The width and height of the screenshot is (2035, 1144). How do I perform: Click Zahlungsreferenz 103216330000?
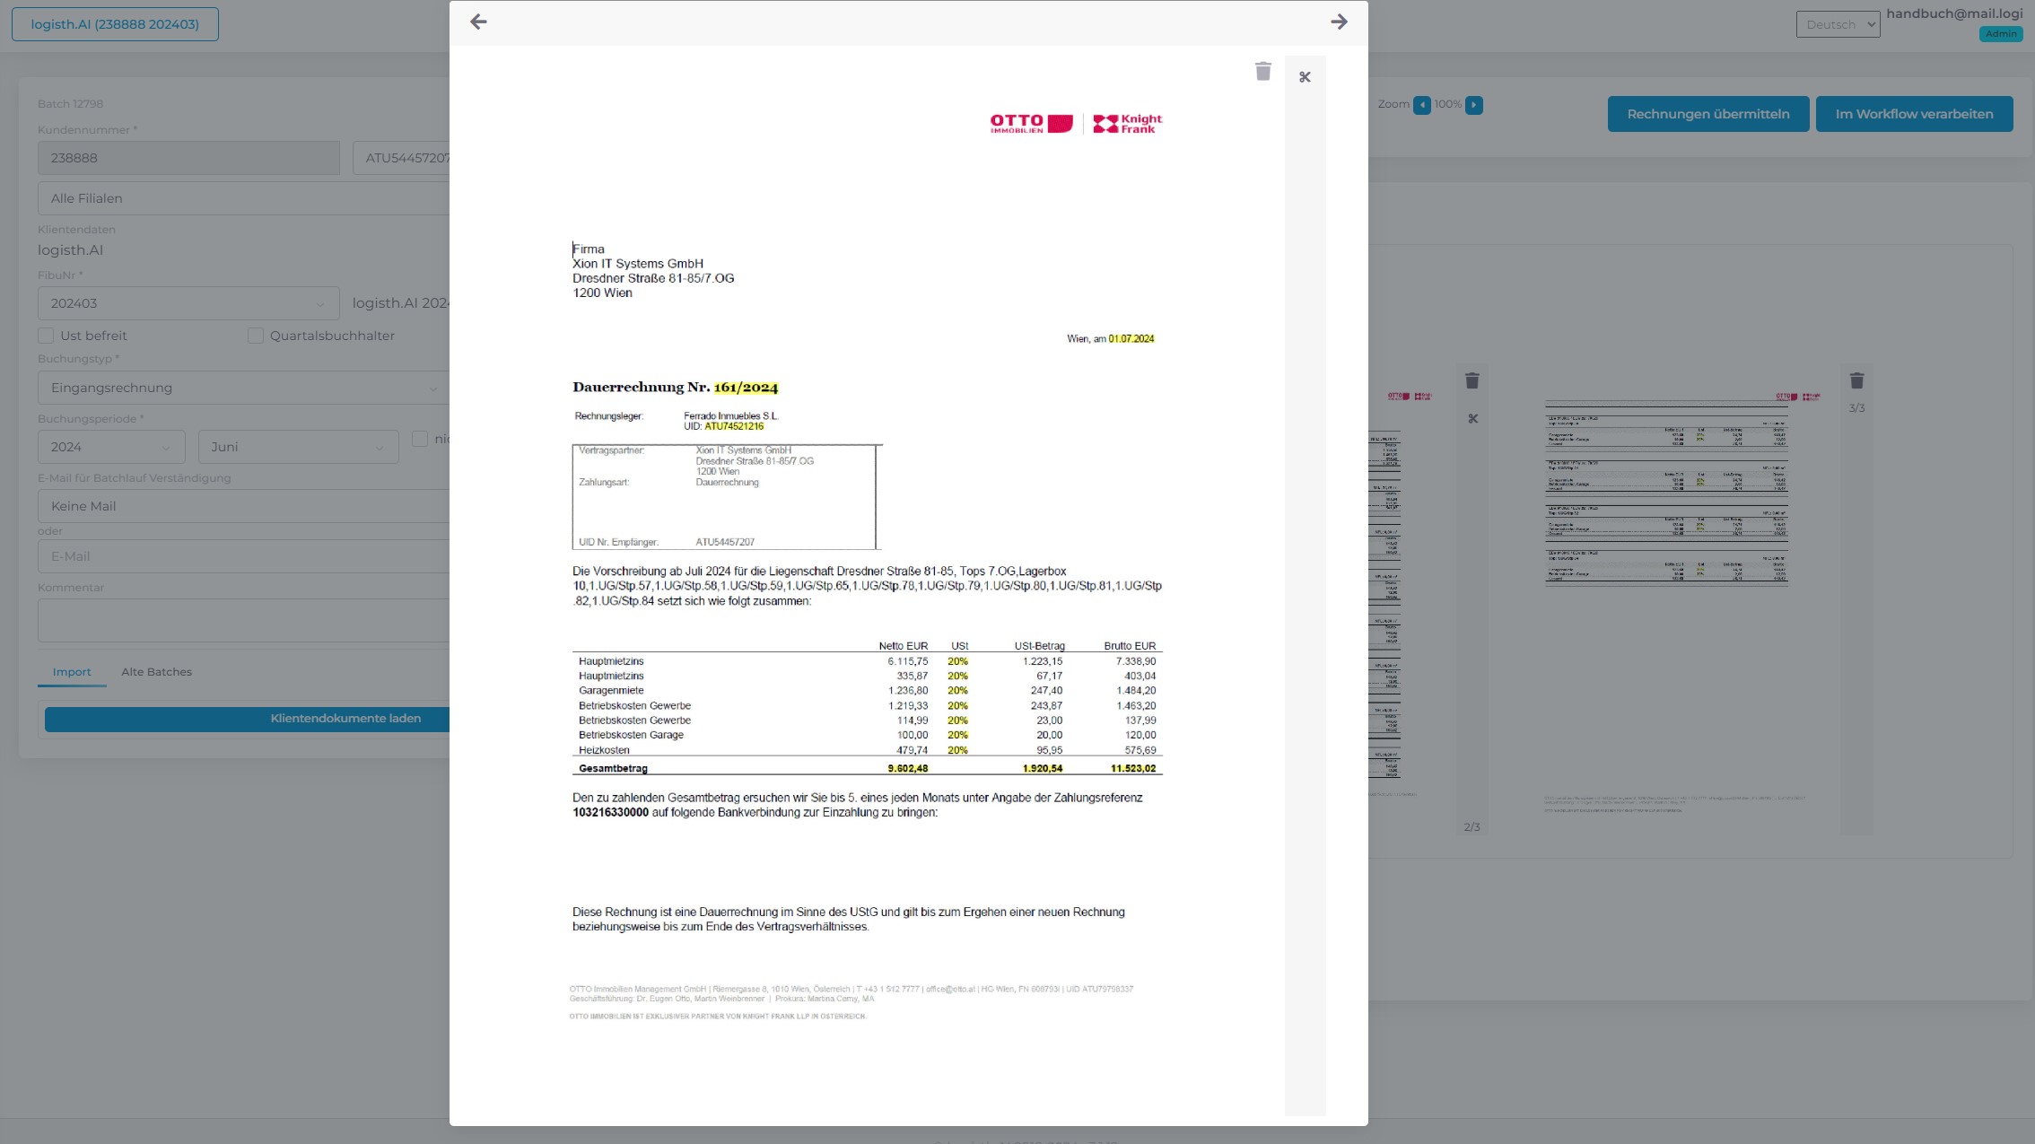pos(610,813)
